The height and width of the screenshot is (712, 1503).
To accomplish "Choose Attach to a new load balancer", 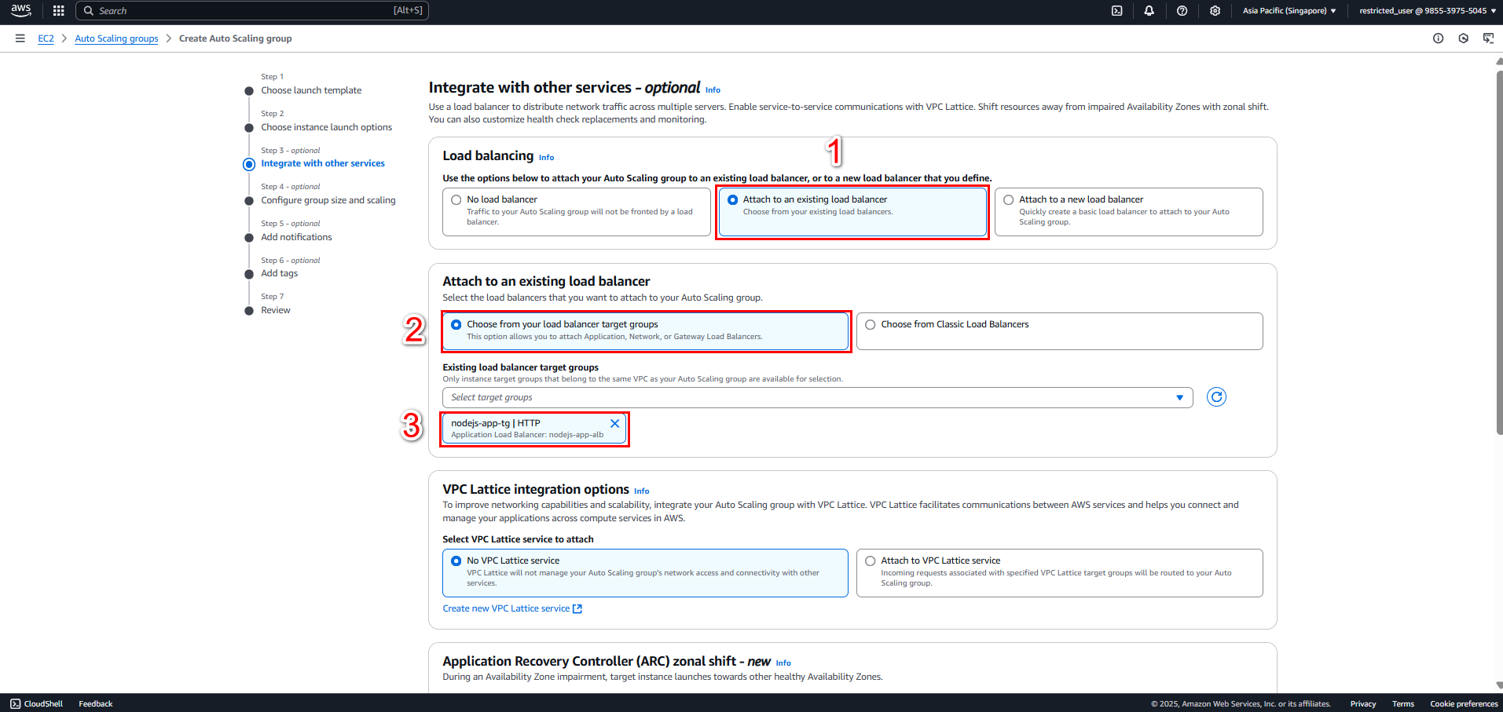I will coord(1128,212).
